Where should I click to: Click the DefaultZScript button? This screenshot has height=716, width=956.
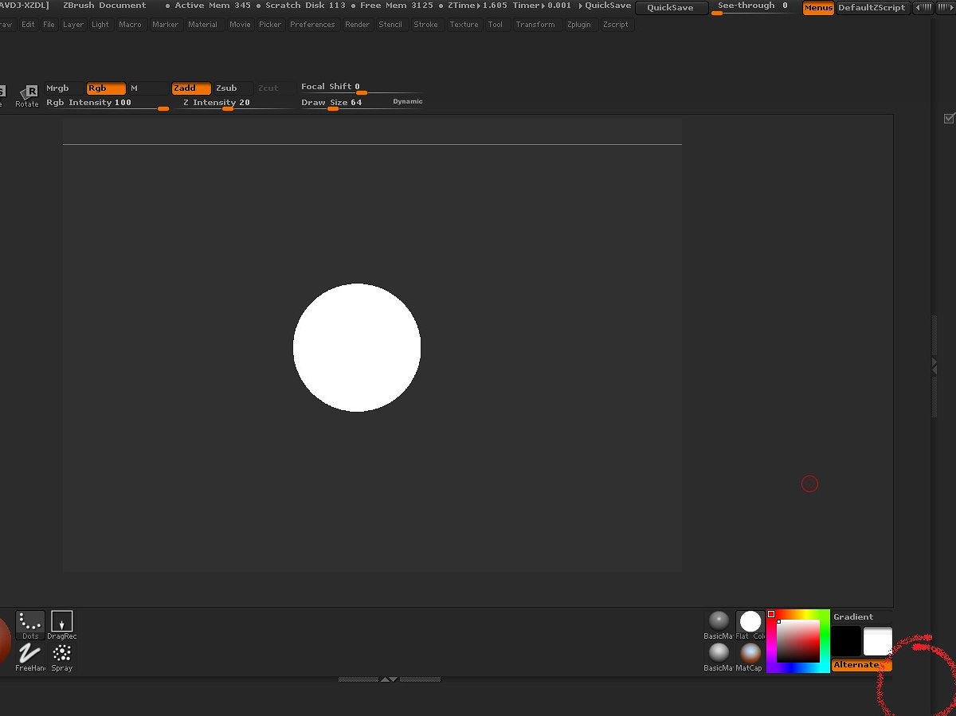872,8
